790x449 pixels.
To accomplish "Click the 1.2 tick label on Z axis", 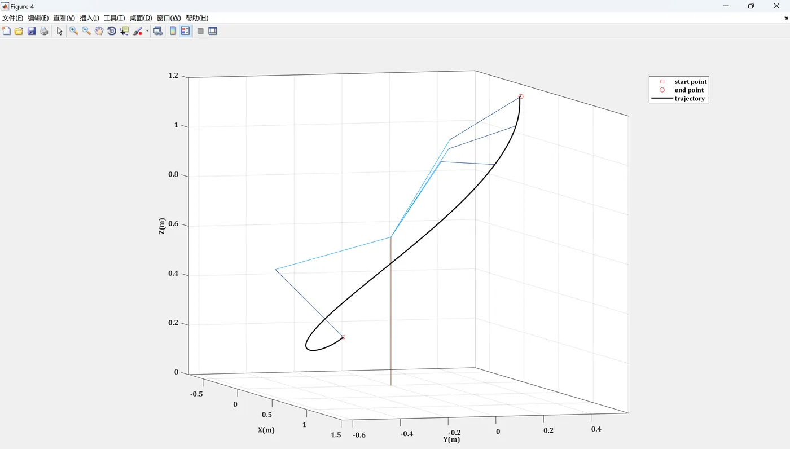I will click(x=173, y=76).
